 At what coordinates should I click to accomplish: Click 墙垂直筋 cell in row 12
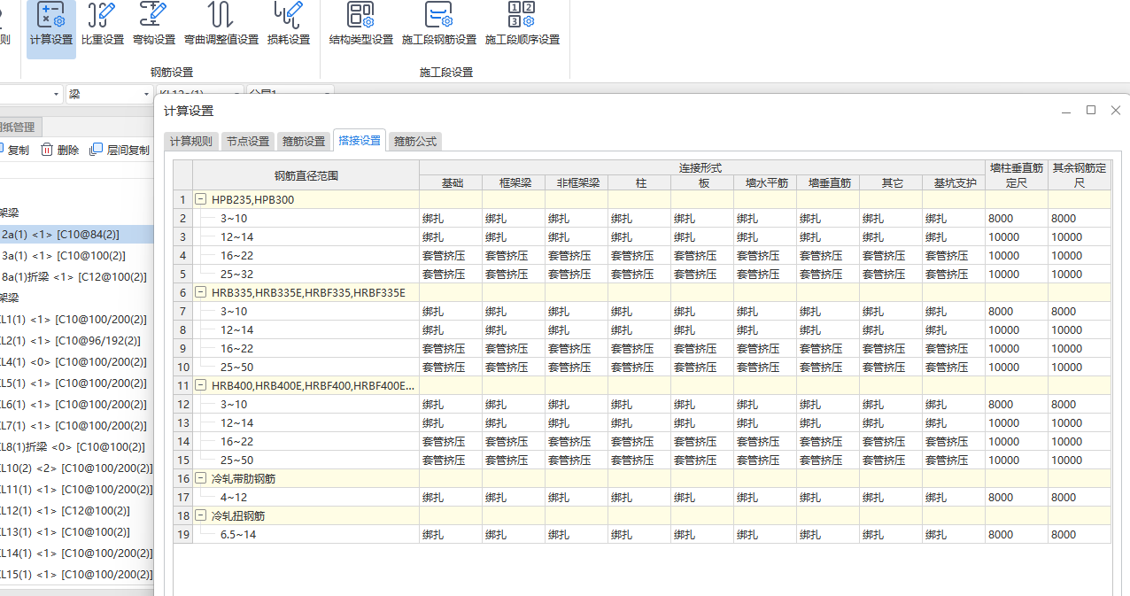tap(828, 405)
